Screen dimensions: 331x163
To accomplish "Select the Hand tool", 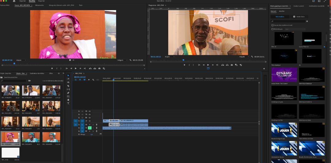I will 68,100.
